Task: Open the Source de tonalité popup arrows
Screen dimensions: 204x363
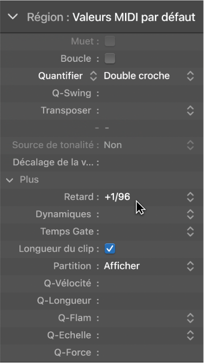Action: tap(190, 145)
